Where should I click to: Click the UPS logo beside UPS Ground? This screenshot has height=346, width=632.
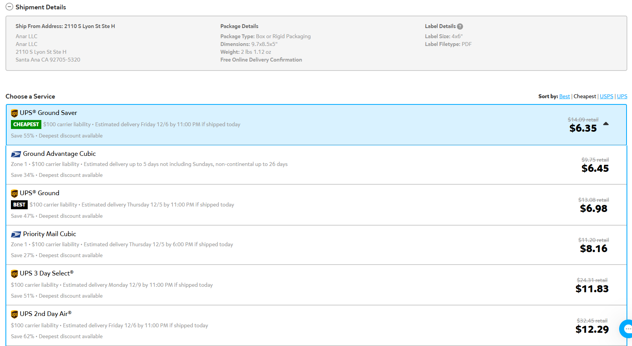14,193
